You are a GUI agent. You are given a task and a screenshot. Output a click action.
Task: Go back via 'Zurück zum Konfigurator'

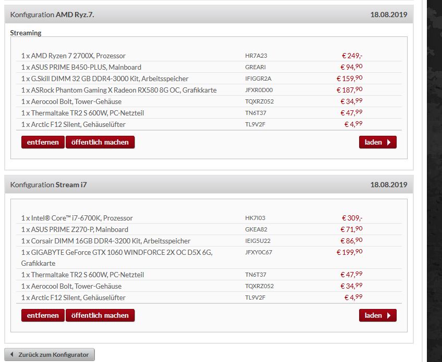[50, 354]
